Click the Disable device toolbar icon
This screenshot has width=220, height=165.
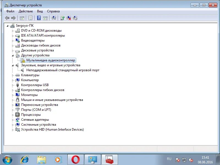[75, 18]
